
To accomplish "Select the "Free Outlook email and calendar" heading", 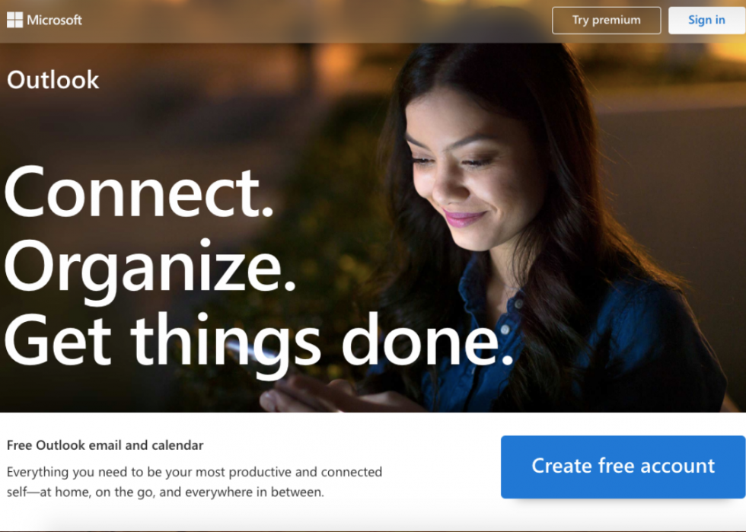I will point(105,445).
